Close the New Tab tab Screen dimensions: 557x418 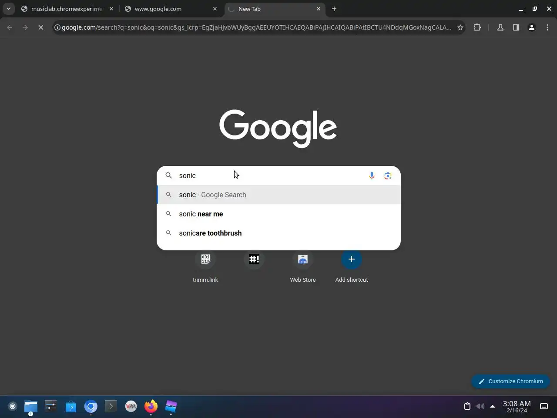tap(319, 9)
